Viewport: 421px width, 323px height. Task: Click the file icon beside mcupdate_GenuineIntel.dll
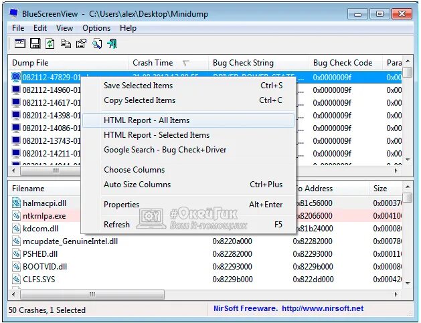click(16, 241)
